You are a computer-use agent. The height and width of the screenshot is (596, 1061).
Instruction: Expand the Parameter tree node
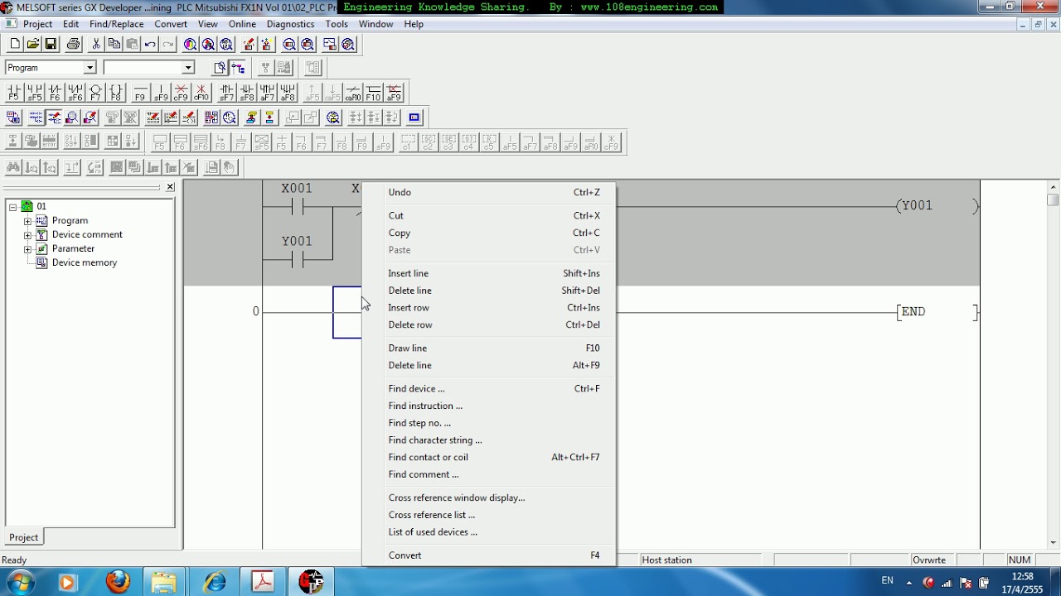click(x=27, y=249)
